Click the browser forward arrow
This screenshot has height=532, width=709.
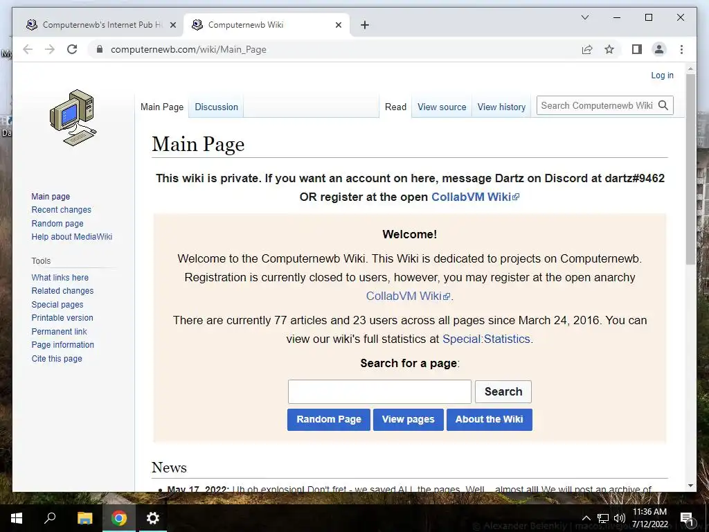(50, 49)
